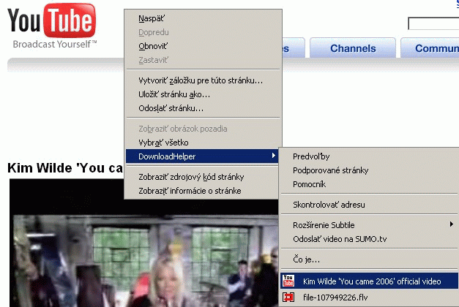The image size is (459, 307).
Task: Open the Channels tab
Action: click(353, 48)
